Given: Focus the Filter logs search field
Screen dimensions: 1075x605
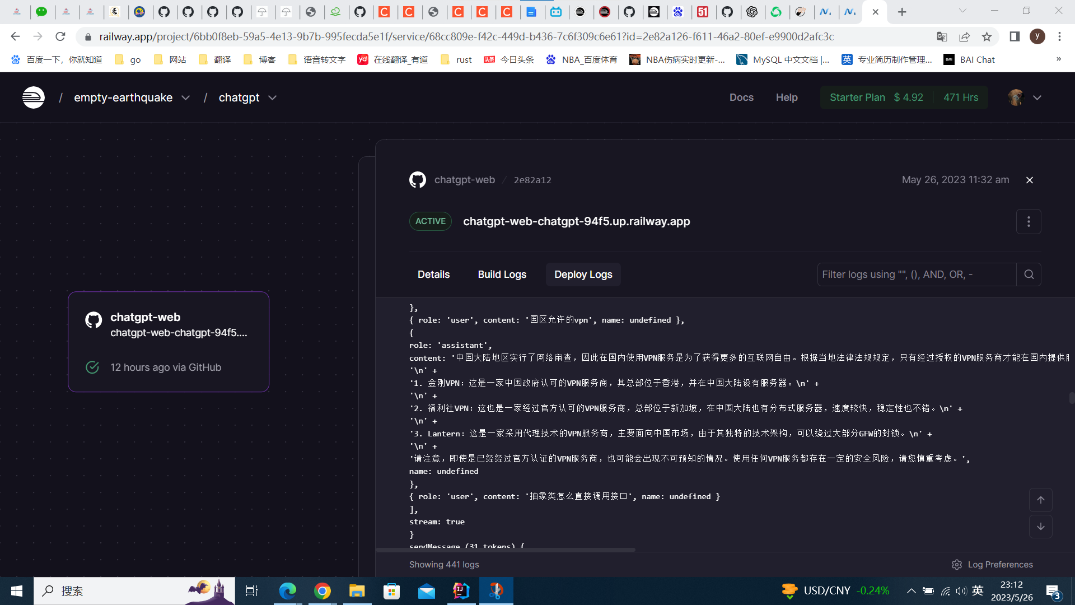Looking at the screenshot, I should pos(917,274).
